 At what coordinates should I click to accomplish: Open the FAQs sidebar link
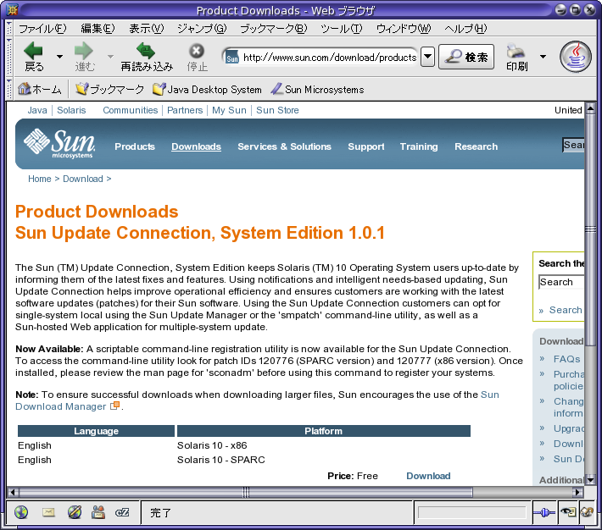pyautogui.click(x=566, y=359)
